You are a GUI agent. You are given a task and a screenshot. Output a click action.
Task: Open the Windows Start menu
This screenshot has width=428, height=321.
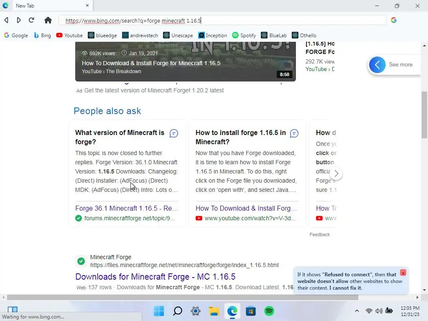159,311
